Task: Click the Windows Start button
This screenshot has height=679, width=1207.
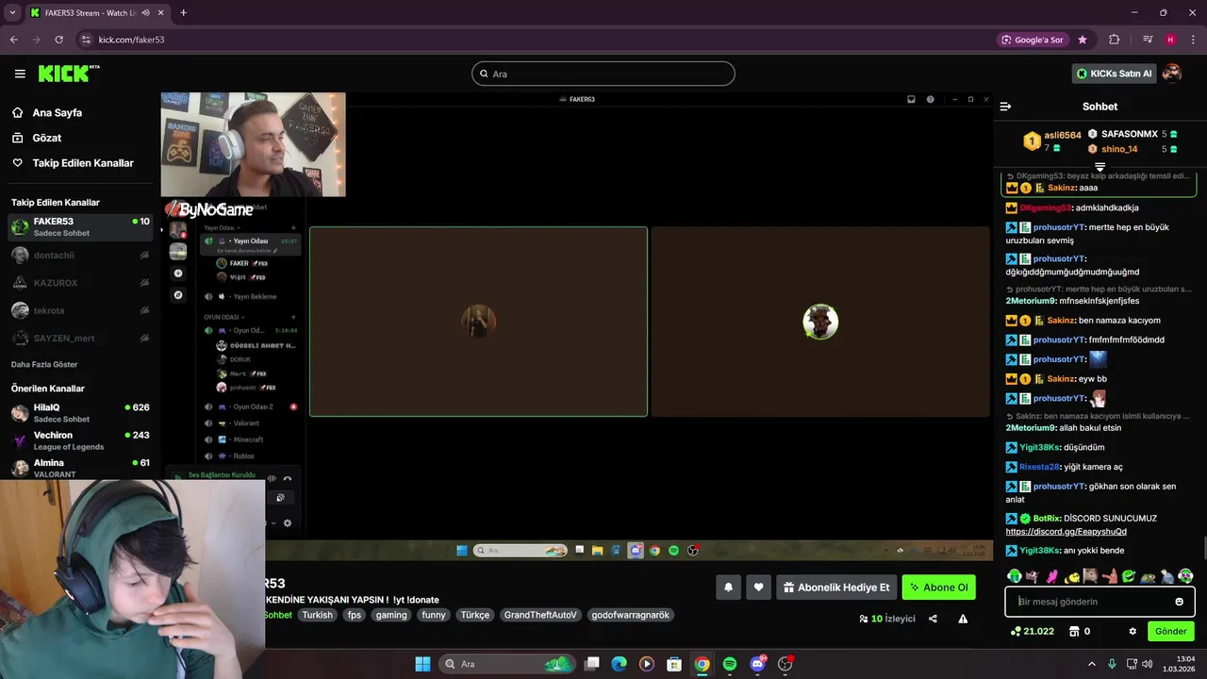Action: point(422,664)
